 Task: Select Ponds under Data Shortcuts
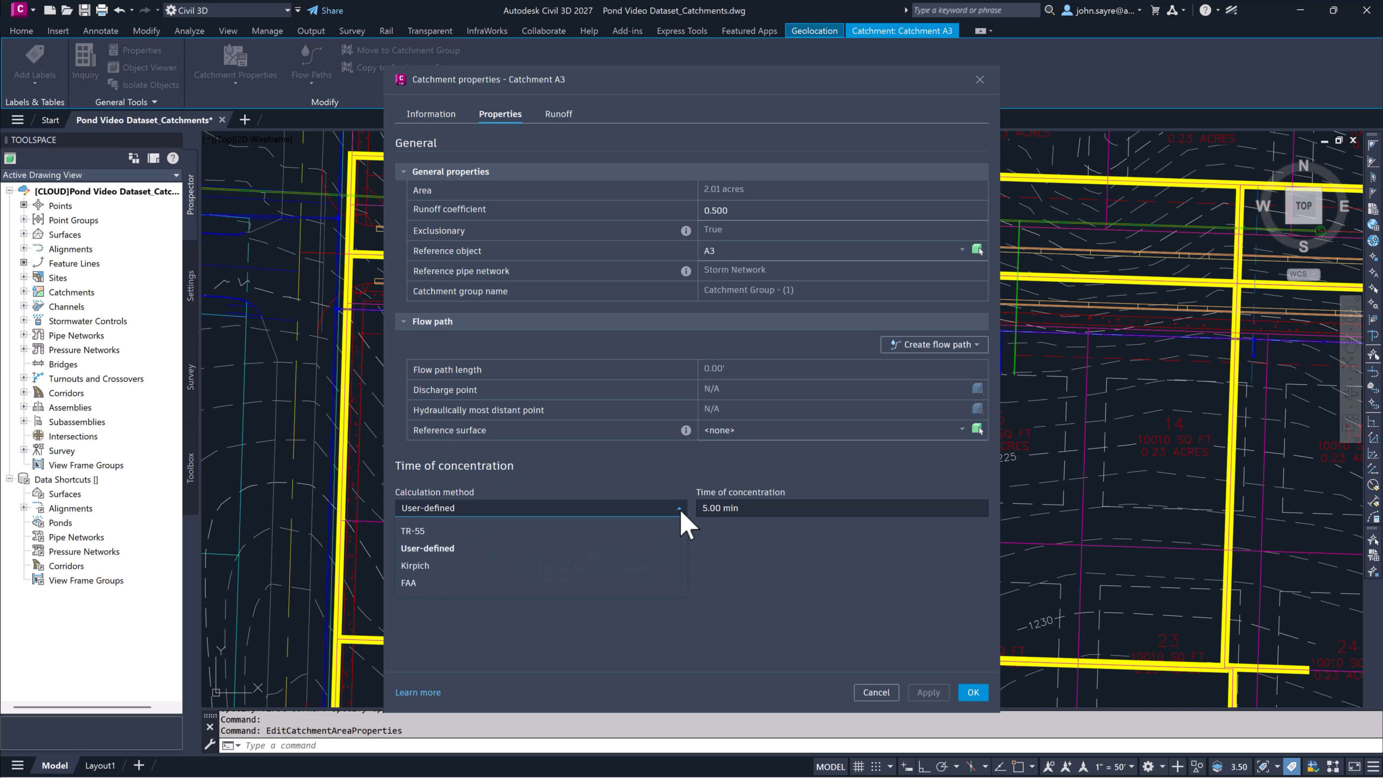[60, 523]
